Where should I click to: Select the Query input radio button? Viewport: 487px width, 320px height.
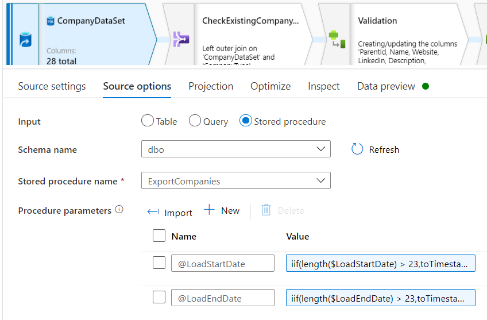[195, 121]
